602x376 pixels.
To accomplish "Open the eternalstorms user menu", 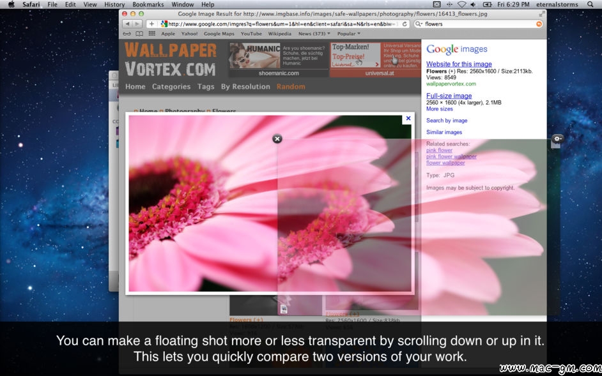I will tap(557, 4).
